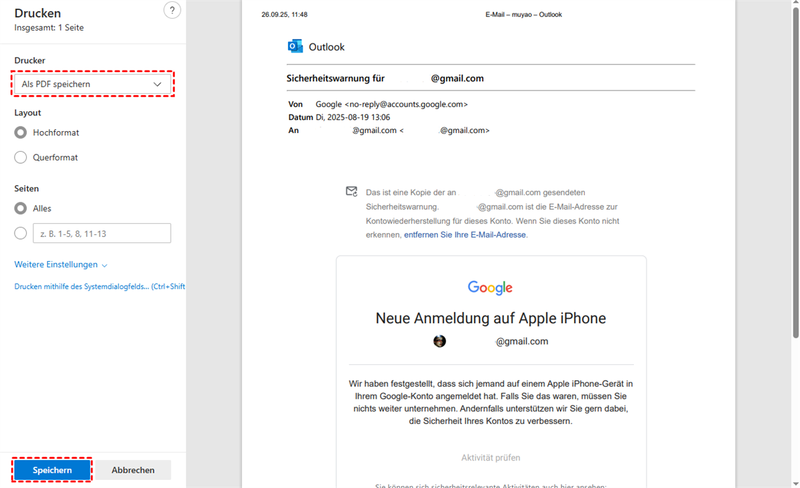The height and width of the screenshot is (488, 800).
Task: Click the envelope icon beside copy notice
Action: click(352, 192)
